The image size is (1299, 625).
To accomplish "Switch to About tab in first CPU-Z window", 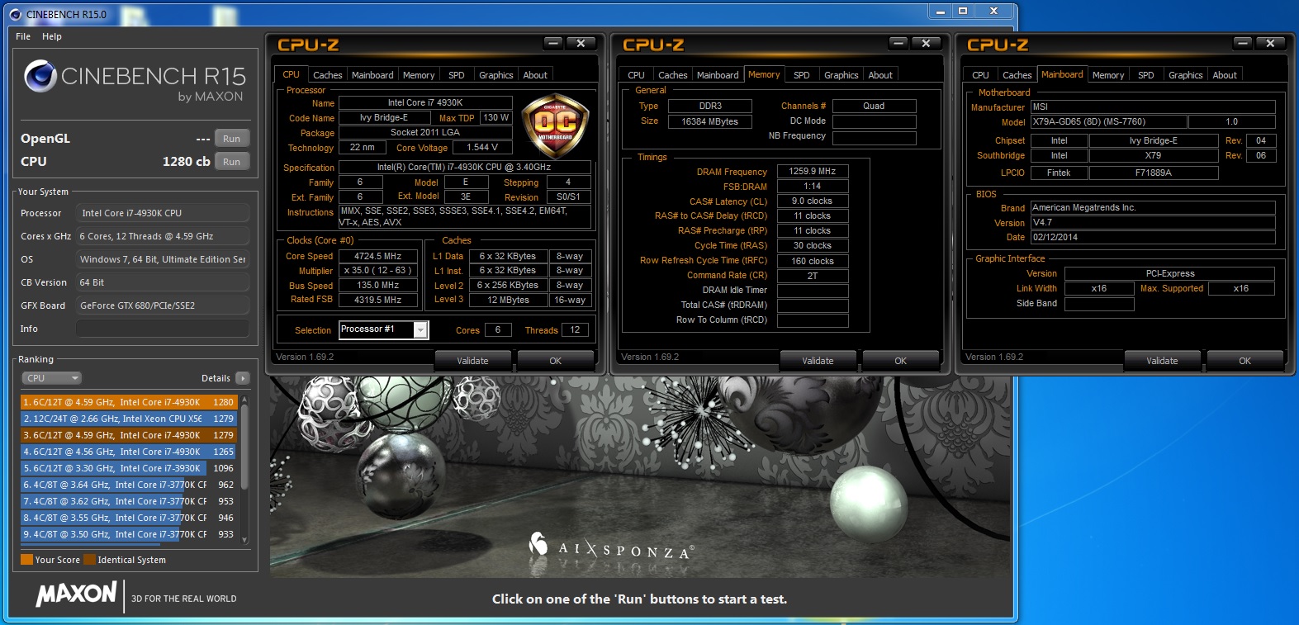I will tap(535, 75).
